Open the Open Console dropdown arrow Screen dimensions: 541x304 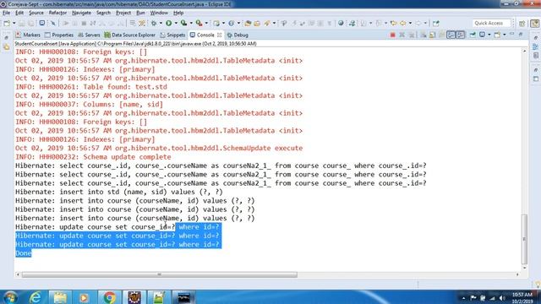coord(504,35)
